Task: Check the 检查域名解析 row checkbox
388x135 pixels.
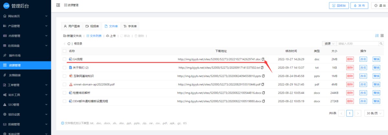Action: coord(64,93)
